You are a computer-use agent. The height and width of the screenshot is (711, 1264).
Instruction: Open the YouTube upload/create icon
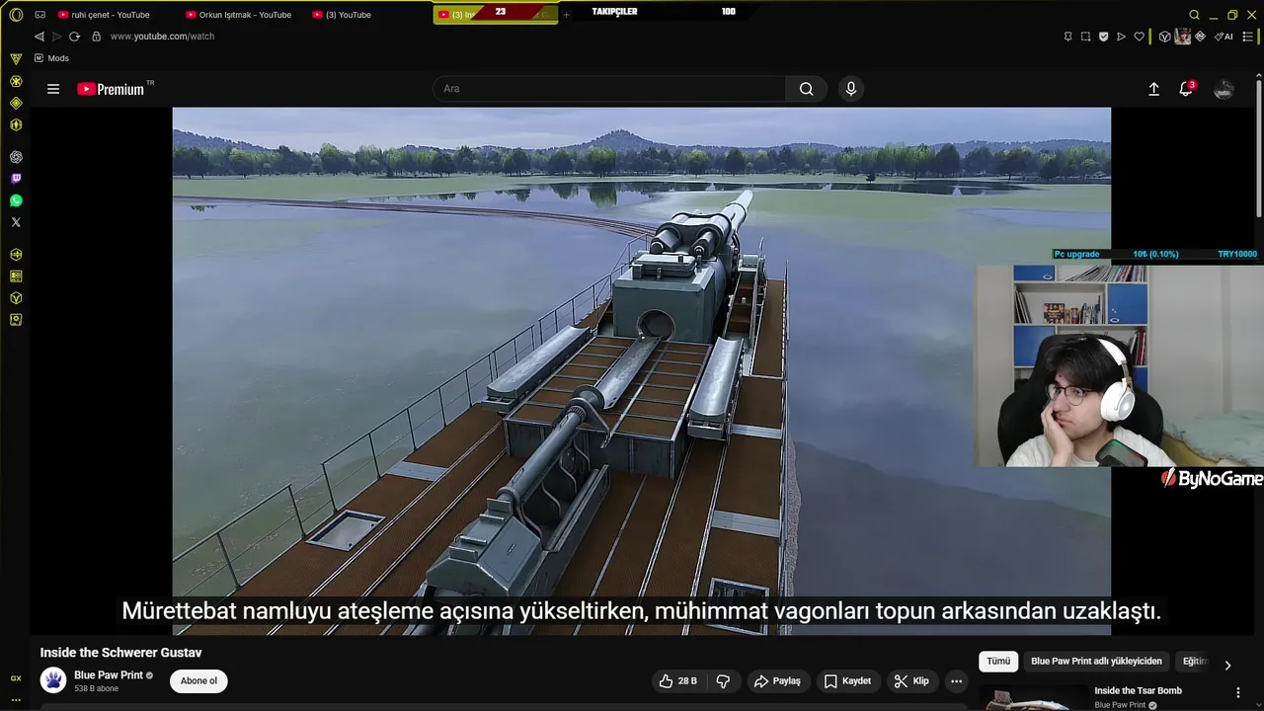pyautogui.click(x=1153, y=89)
